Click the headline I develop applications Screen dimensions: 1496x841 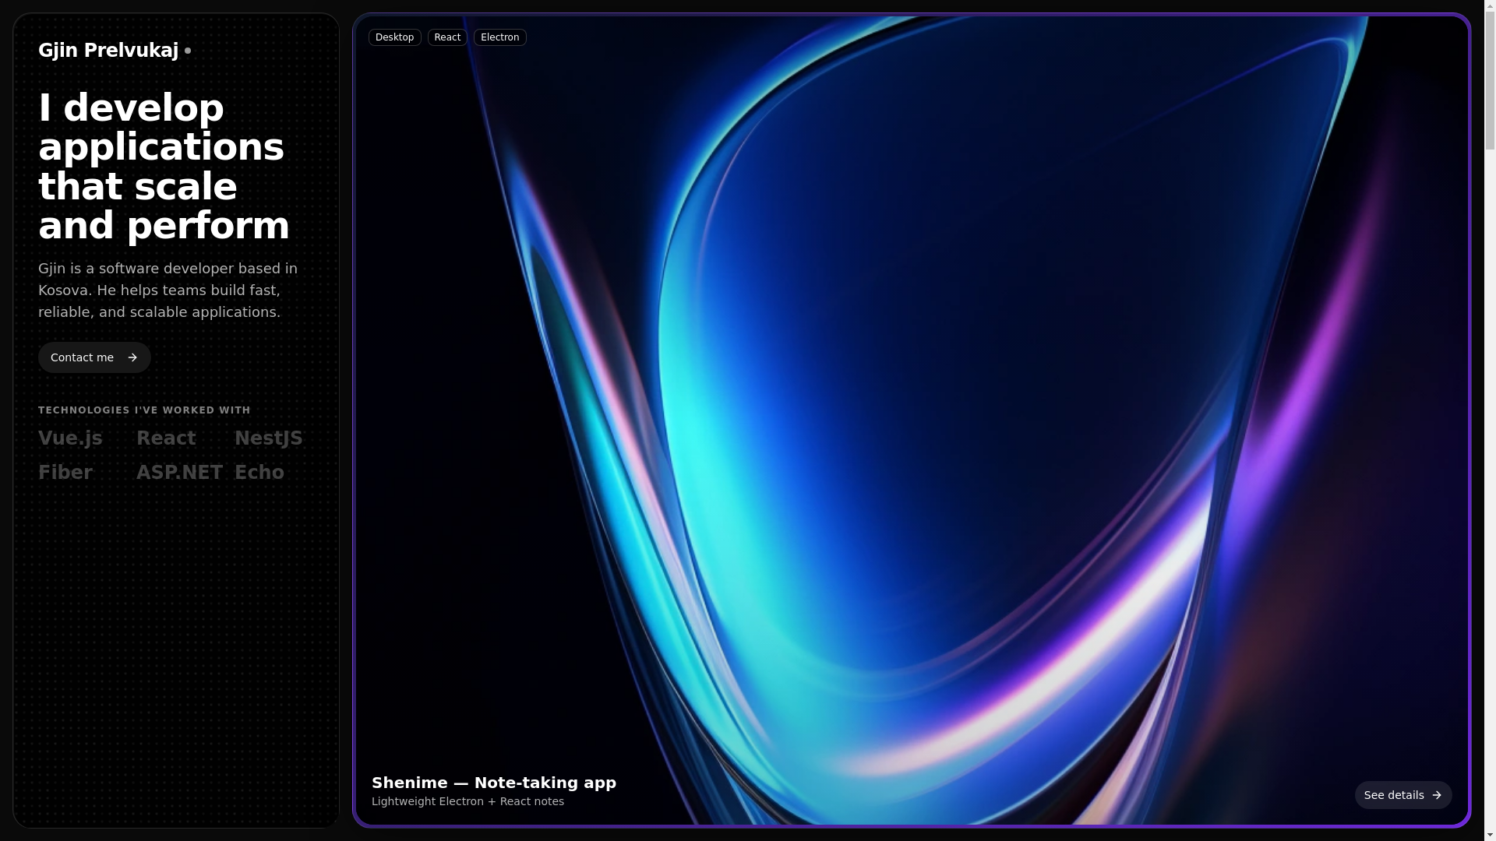tap(164, 167)
